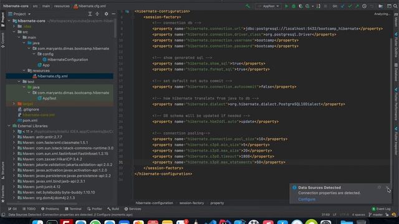This screenshot has width=399, height=224.
Task: Open the Terminal tool window tab
Action: pos(73,209)
